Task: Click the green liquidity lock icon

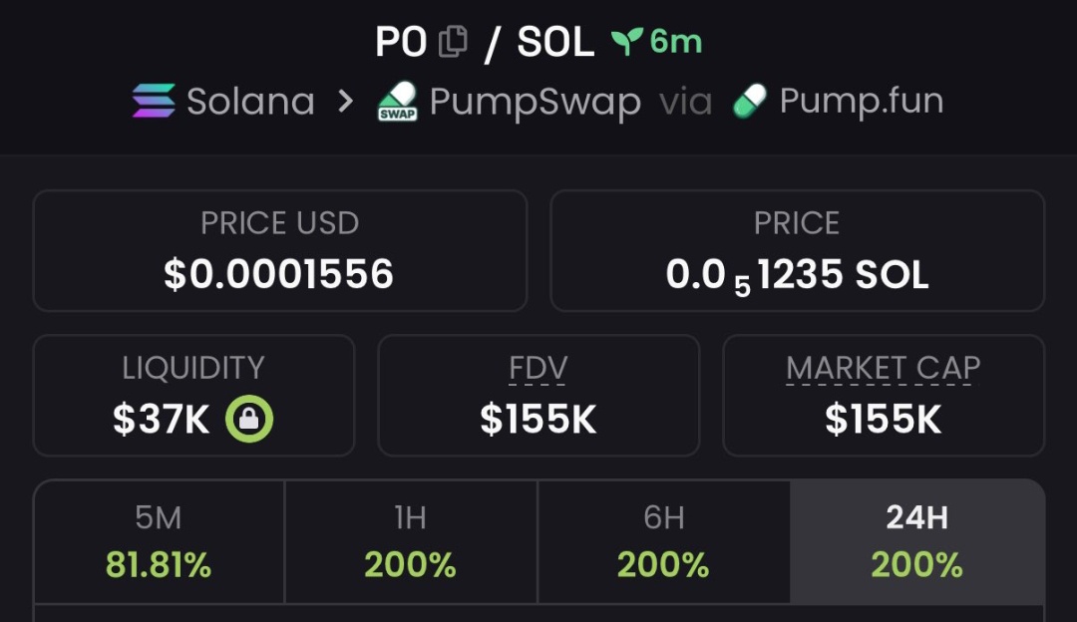Action: [x=249, y=420]
